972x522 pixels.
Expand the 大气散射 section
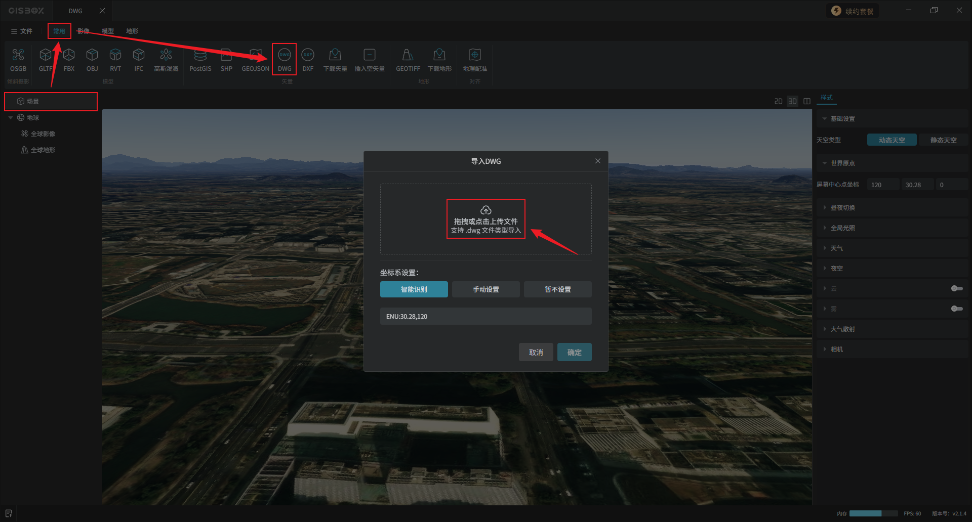click(842, 329)
